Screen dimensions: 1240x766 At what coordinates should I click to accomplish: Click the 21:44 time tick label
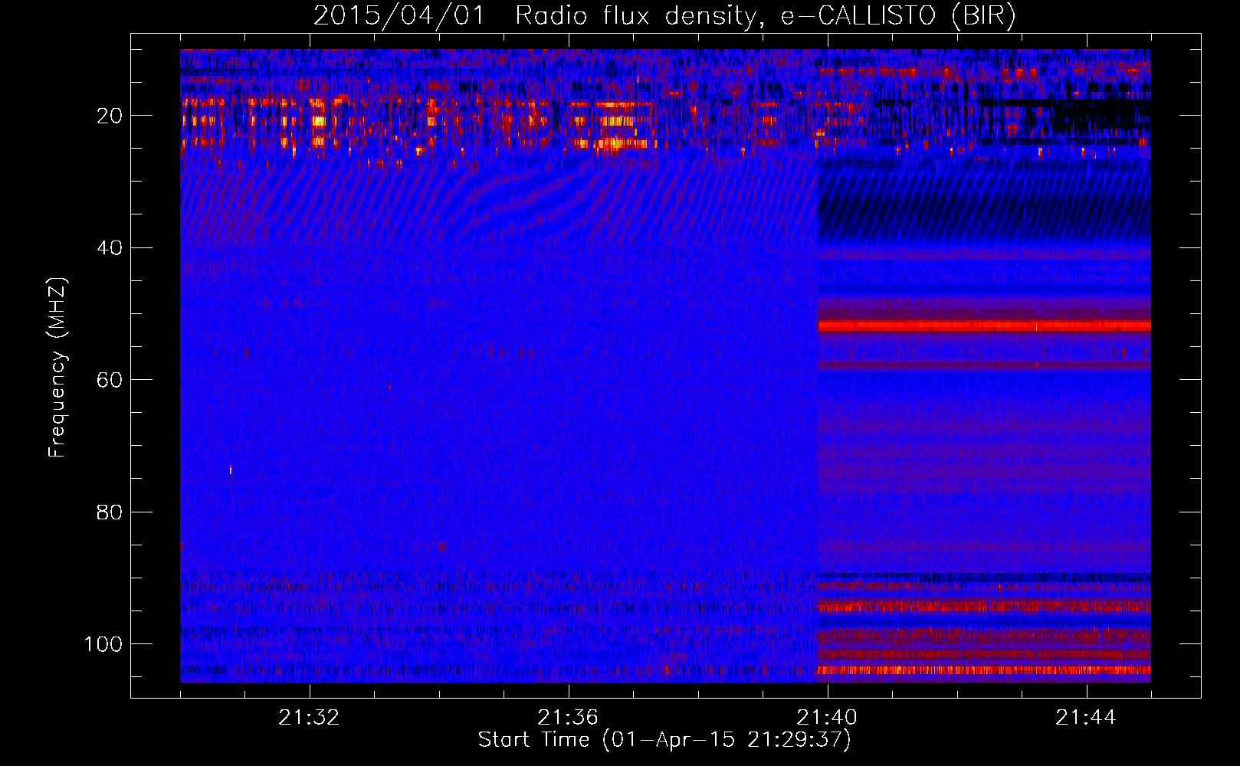[x=1086, y=718]
